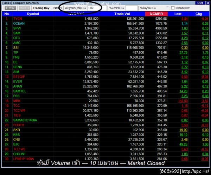The height and width of the screenshot is (175, 211).
Task: Sort by the Last column header
Action: pos(178,14)
